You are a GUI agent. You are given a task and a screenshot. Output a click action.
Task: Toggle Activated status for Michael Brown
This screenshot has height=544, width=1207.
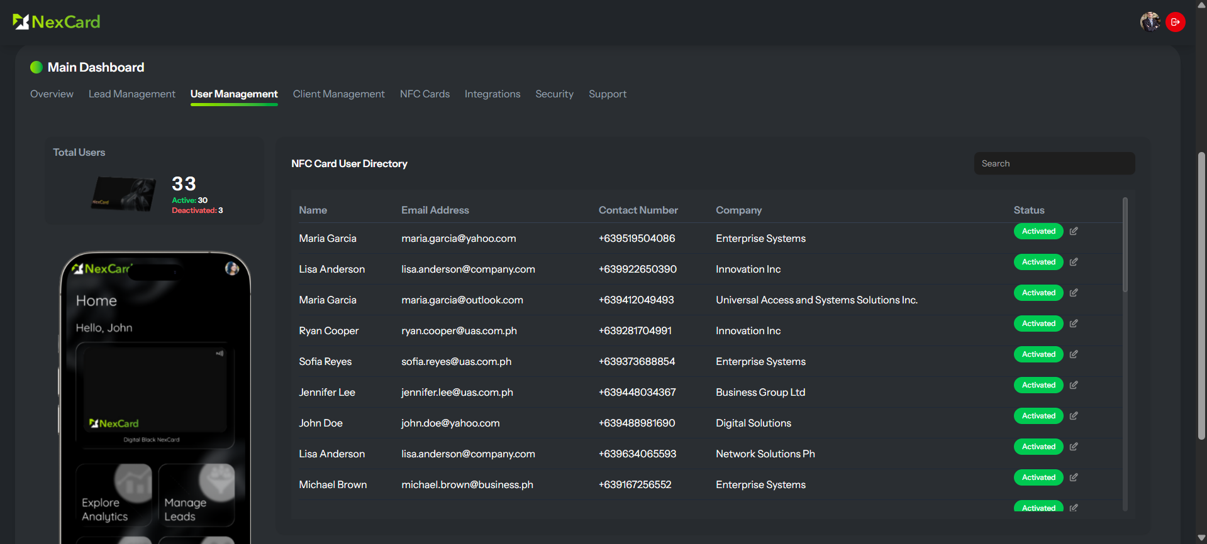point(1038,477)
